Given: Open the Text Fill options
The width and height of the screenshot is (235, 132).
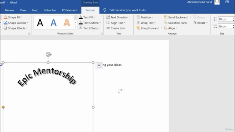Looking at the screenshot, I should (87, 17).
